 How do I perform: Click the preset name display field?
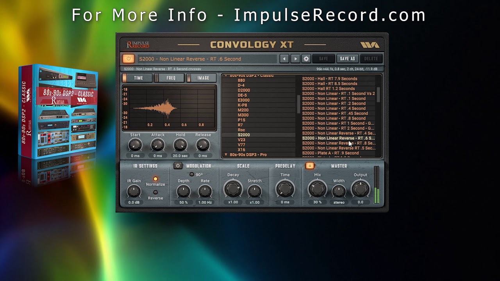[x=207, y=59]
